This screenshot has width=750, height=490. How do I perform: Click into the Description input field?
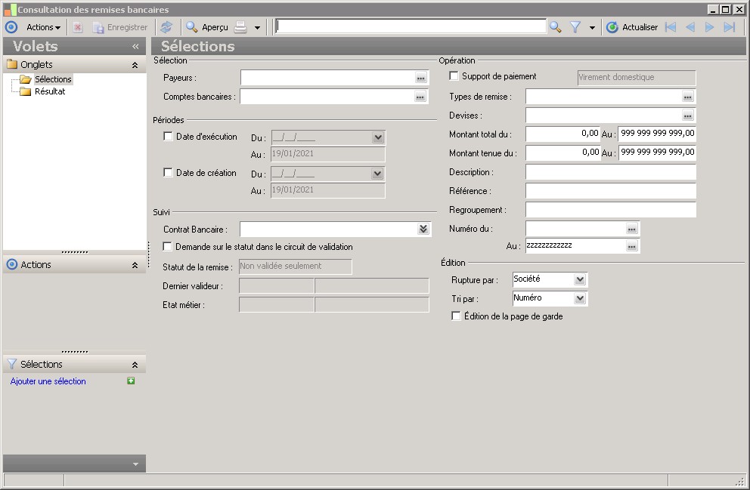click(610, 172)
